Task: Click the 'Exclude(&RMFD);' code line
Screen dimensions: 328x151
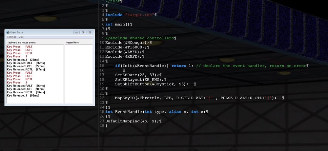Action: (124, 56)
